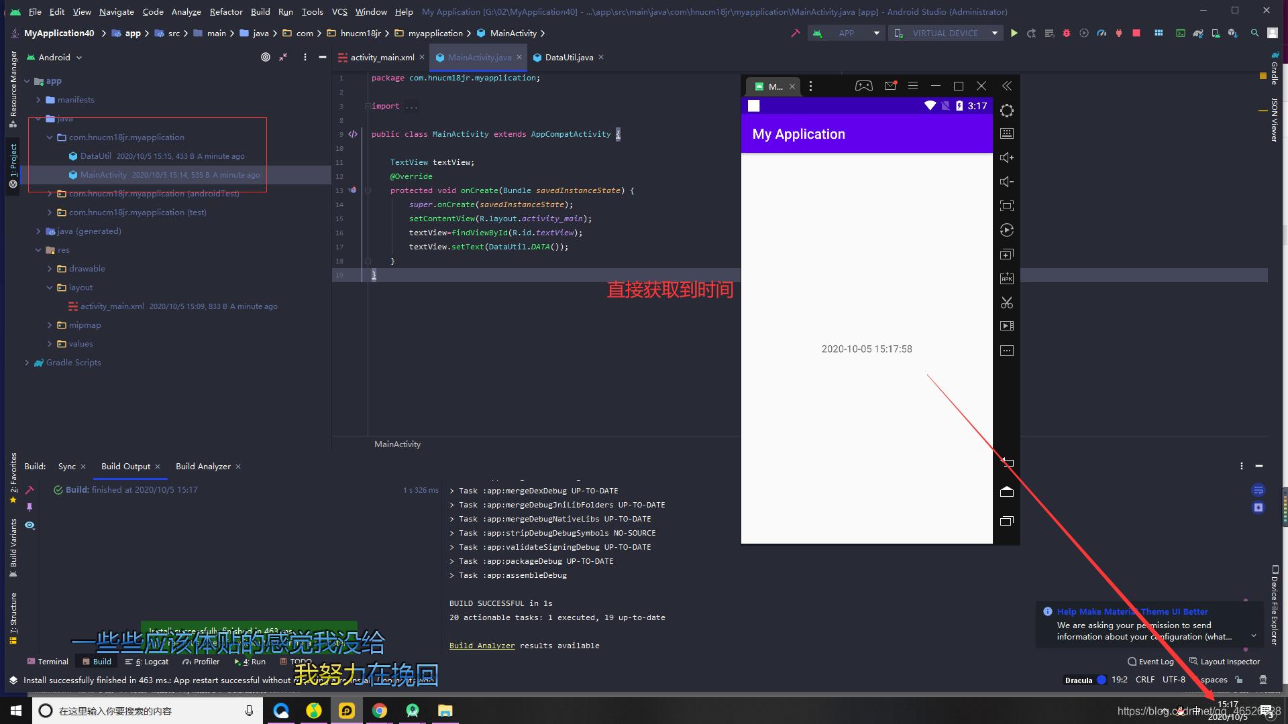Expand the drawable folder
Screen dimensions: 1288x724
point(50,269)
